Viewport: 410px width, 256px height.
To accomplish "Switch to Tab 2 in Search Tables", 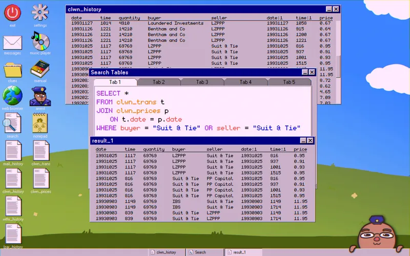I will [x=159, y=82].
